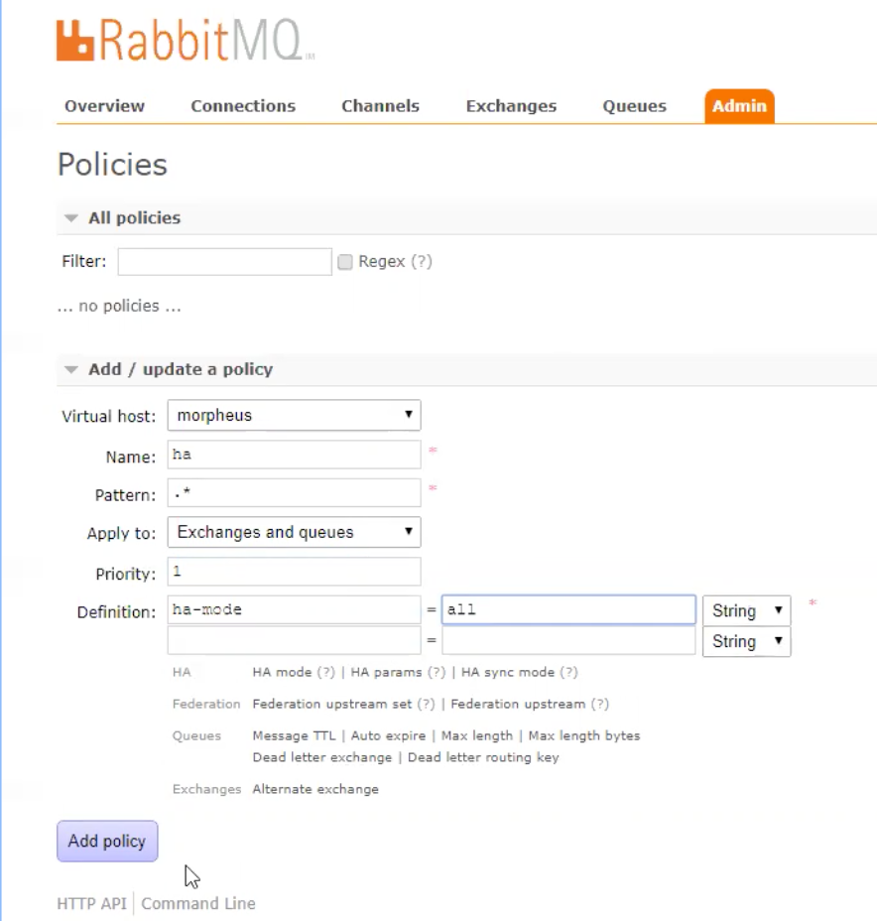Image resolution: width=877 pixels, height=921 pixels.
Task: Change the first definition type from String
Action: click(x=745, y=609)
